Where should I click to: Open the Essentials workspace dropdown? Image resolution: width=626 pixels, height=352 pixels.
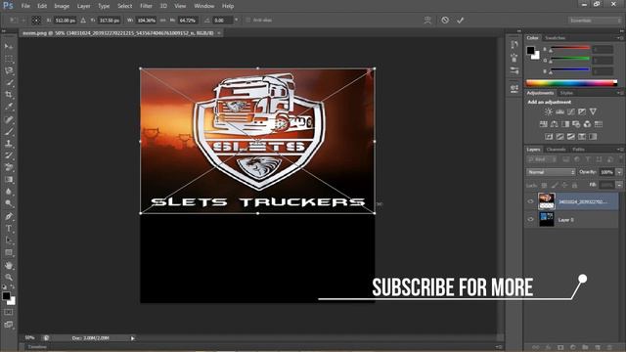[595, 20]
